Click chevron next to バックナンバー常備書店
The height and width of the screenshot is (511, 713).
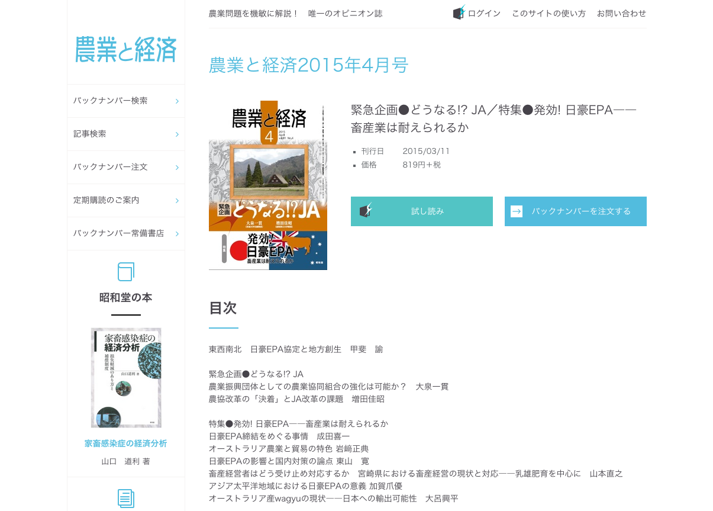(x=177, y=234)
